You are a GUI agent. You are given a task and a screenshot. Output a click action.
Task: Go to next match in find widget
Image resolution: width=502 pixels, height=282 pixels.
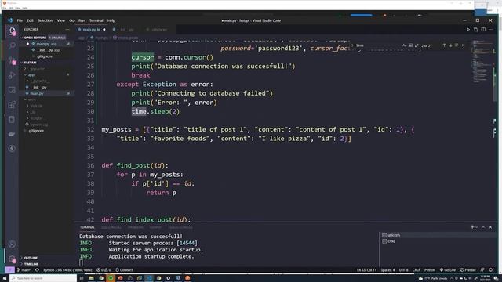click(451, 45)
